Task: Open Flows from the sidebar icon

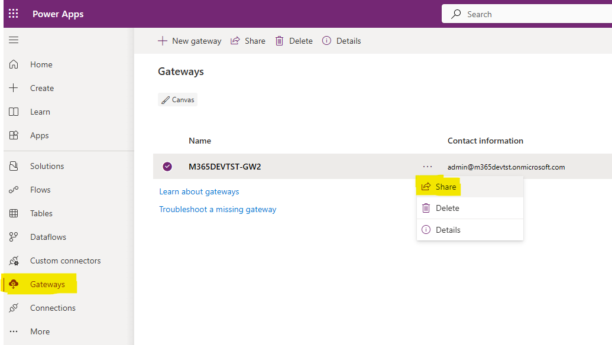Action: coord(14,190)
